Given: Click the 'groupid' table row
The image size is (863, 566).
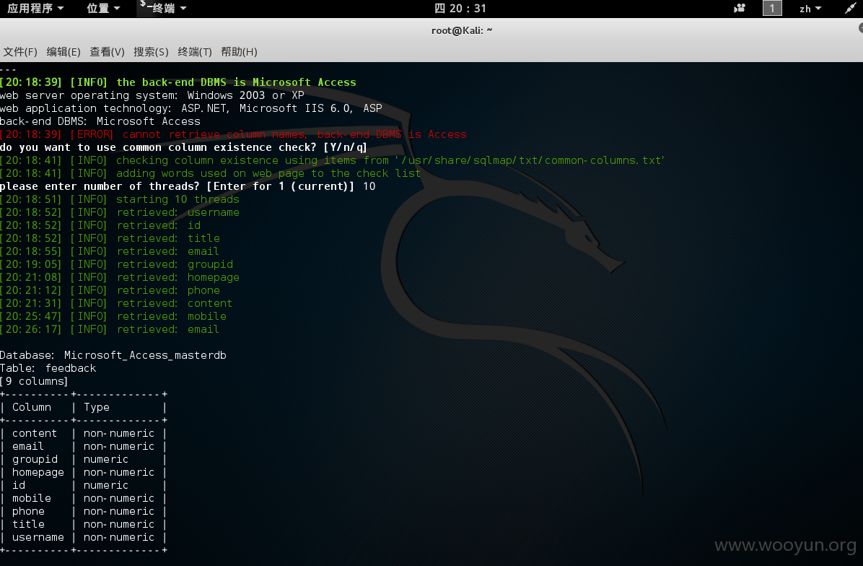Looking at the screenshot, I should click(83, 459).
